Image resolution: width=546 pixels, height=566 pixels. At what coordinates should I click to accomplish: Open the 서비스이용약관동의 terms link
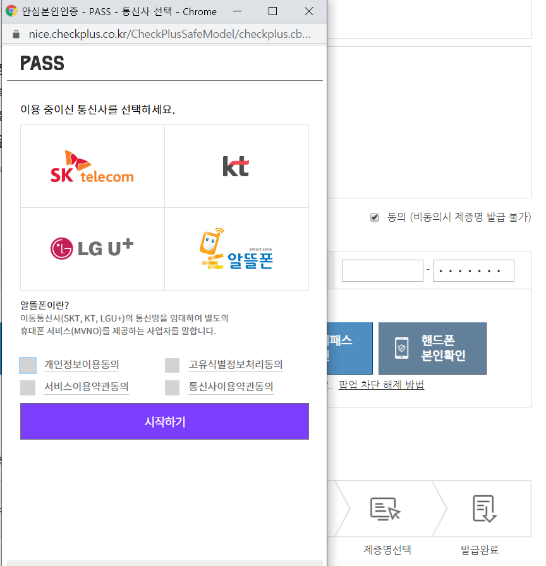tap(87, 387)
